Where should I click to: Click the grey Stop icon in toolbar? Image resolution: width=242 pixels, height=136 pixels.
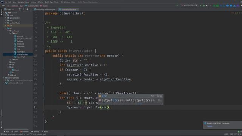click(x=211, y=6)
